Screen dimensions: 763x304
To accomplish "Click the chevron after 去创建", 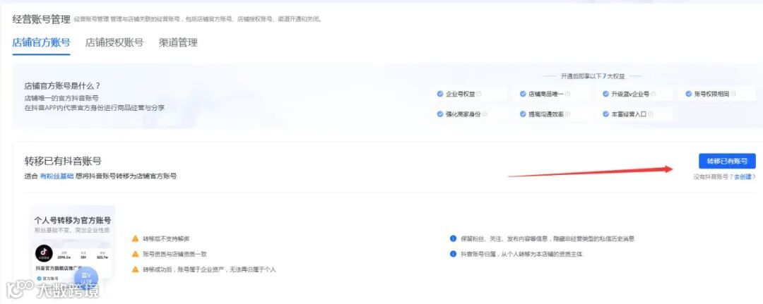I will [754, 177].
